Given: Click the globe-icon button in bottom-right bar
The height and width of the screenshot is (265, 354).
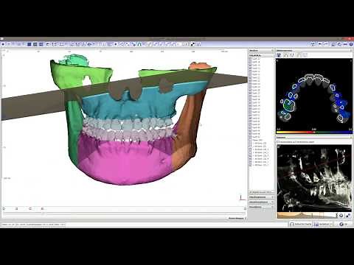Looking at the screenshot, I should tap(343, 225).
